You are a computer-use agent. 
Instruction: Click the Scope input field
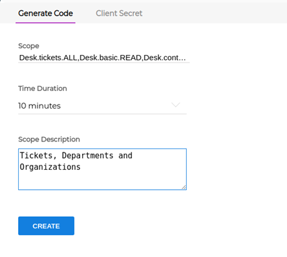[104, 57]
